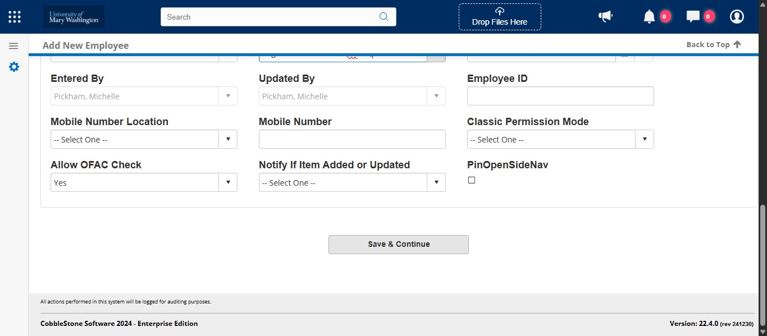Toggle the hamburger side navigation
Screen dimensions: 767x336
(x=14, y=46)
